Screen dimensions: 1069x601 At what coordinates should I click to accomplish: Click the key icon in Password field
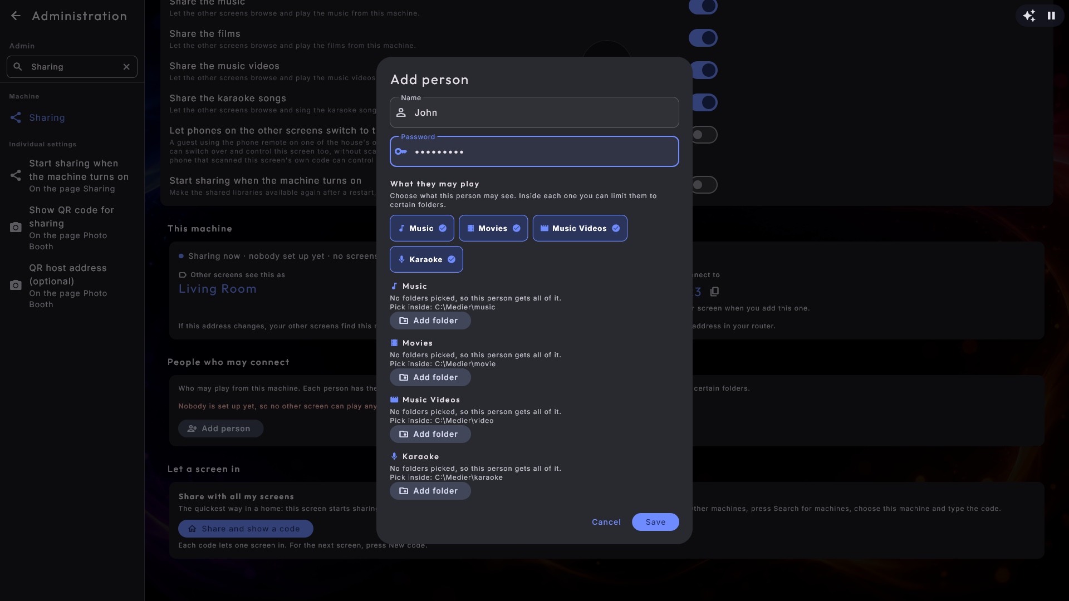pos(401,151)
